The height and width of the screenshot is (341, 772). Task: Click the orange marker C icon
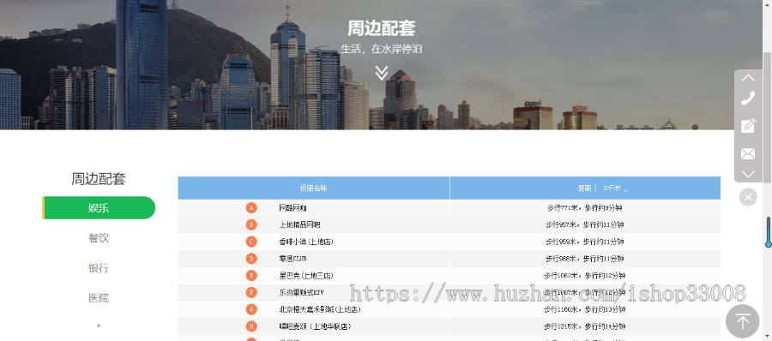pyautogui.click(x=251, y=242)
